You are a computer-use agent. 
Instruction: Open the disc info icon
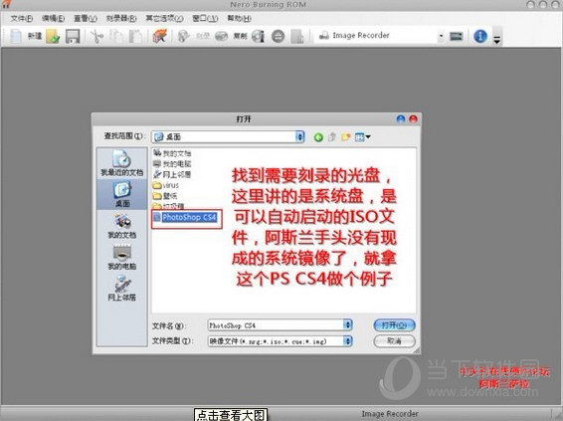(x=259, y=36)
